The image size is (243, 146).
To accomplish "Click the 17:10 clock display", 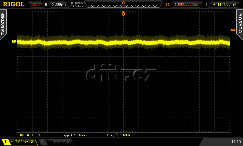I will coord(236,142).
